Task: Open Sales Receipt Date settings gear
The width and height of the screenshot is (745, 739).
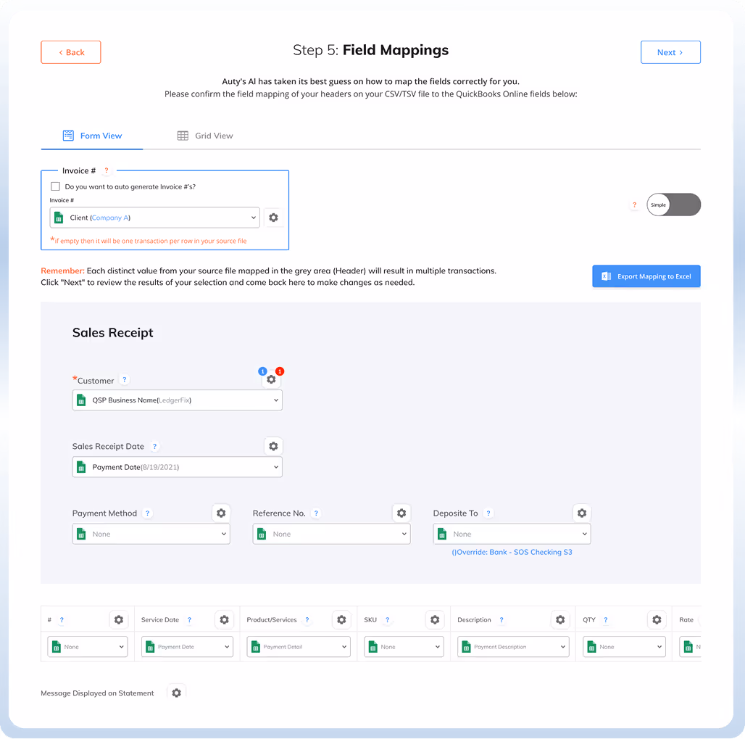Action: point(273,447)
